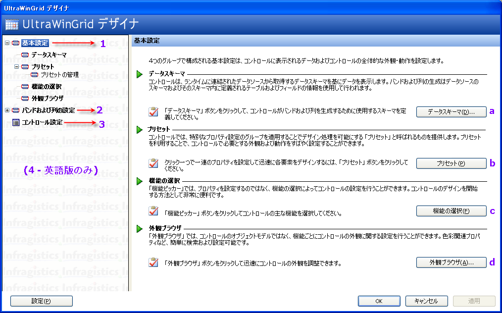Screen dimensions: 502x313
Task: Click the バンドおよび列の設定 node icon
Action: 16,110
